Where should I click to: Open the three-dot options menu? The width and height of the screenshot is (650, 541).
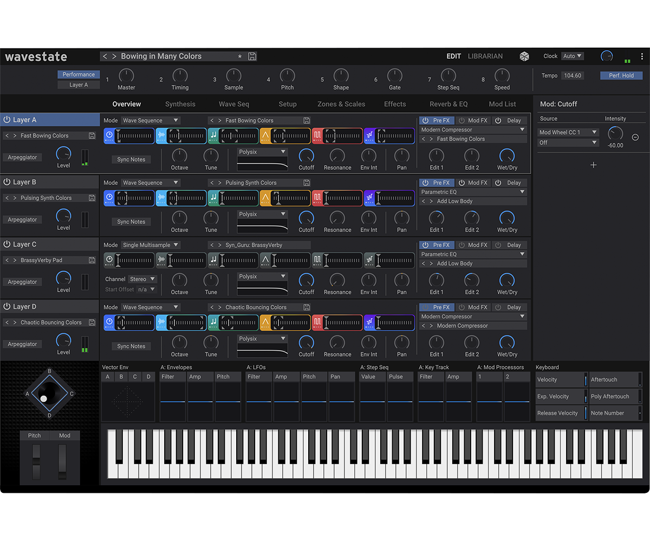[x=642, y=56]
